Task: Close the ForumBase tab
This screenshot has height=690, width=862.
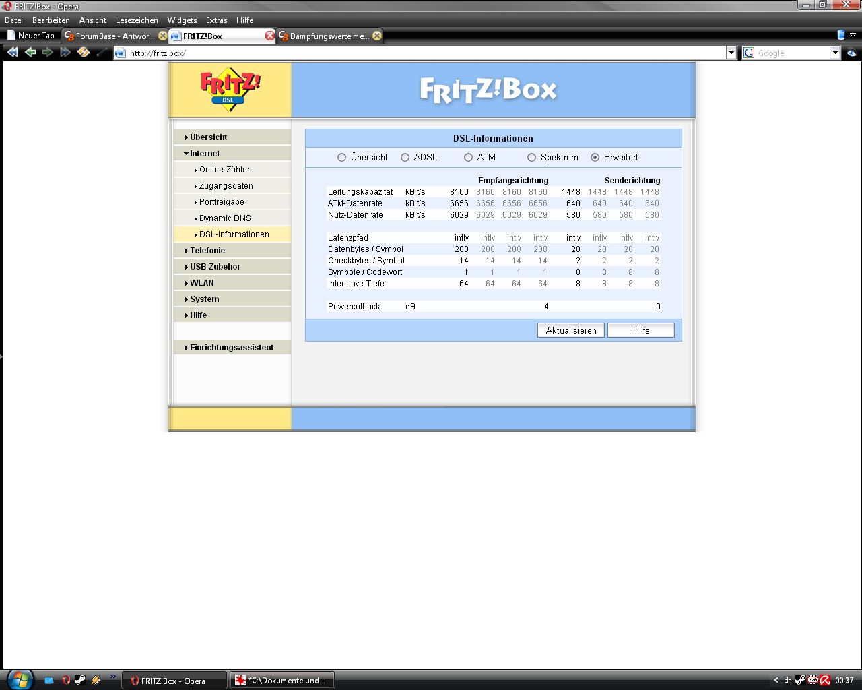Action: coord(162,36)
